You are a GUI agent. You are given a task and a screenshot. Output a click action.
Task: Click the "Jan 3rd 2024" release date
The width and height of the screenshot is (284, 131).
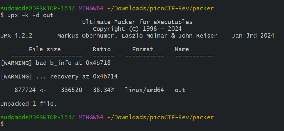pyautogui.click(x=253, y=36)
